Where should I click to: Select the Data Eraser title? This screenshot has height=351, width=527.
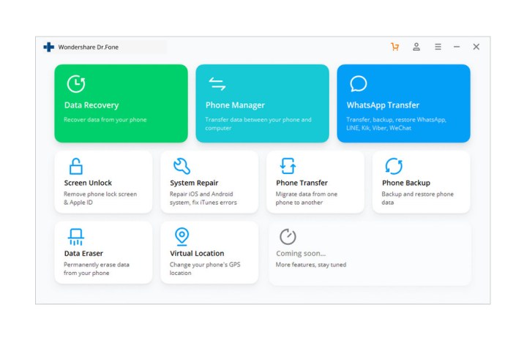(83, 253)
